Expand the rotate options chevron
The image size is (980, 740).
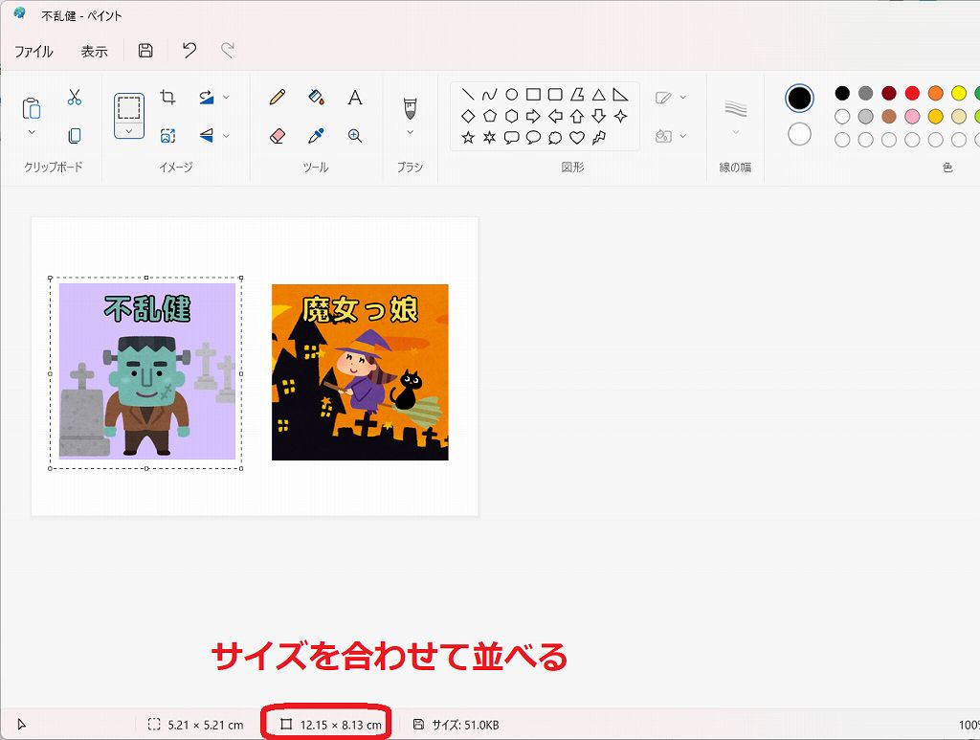(x=226, y=97)
